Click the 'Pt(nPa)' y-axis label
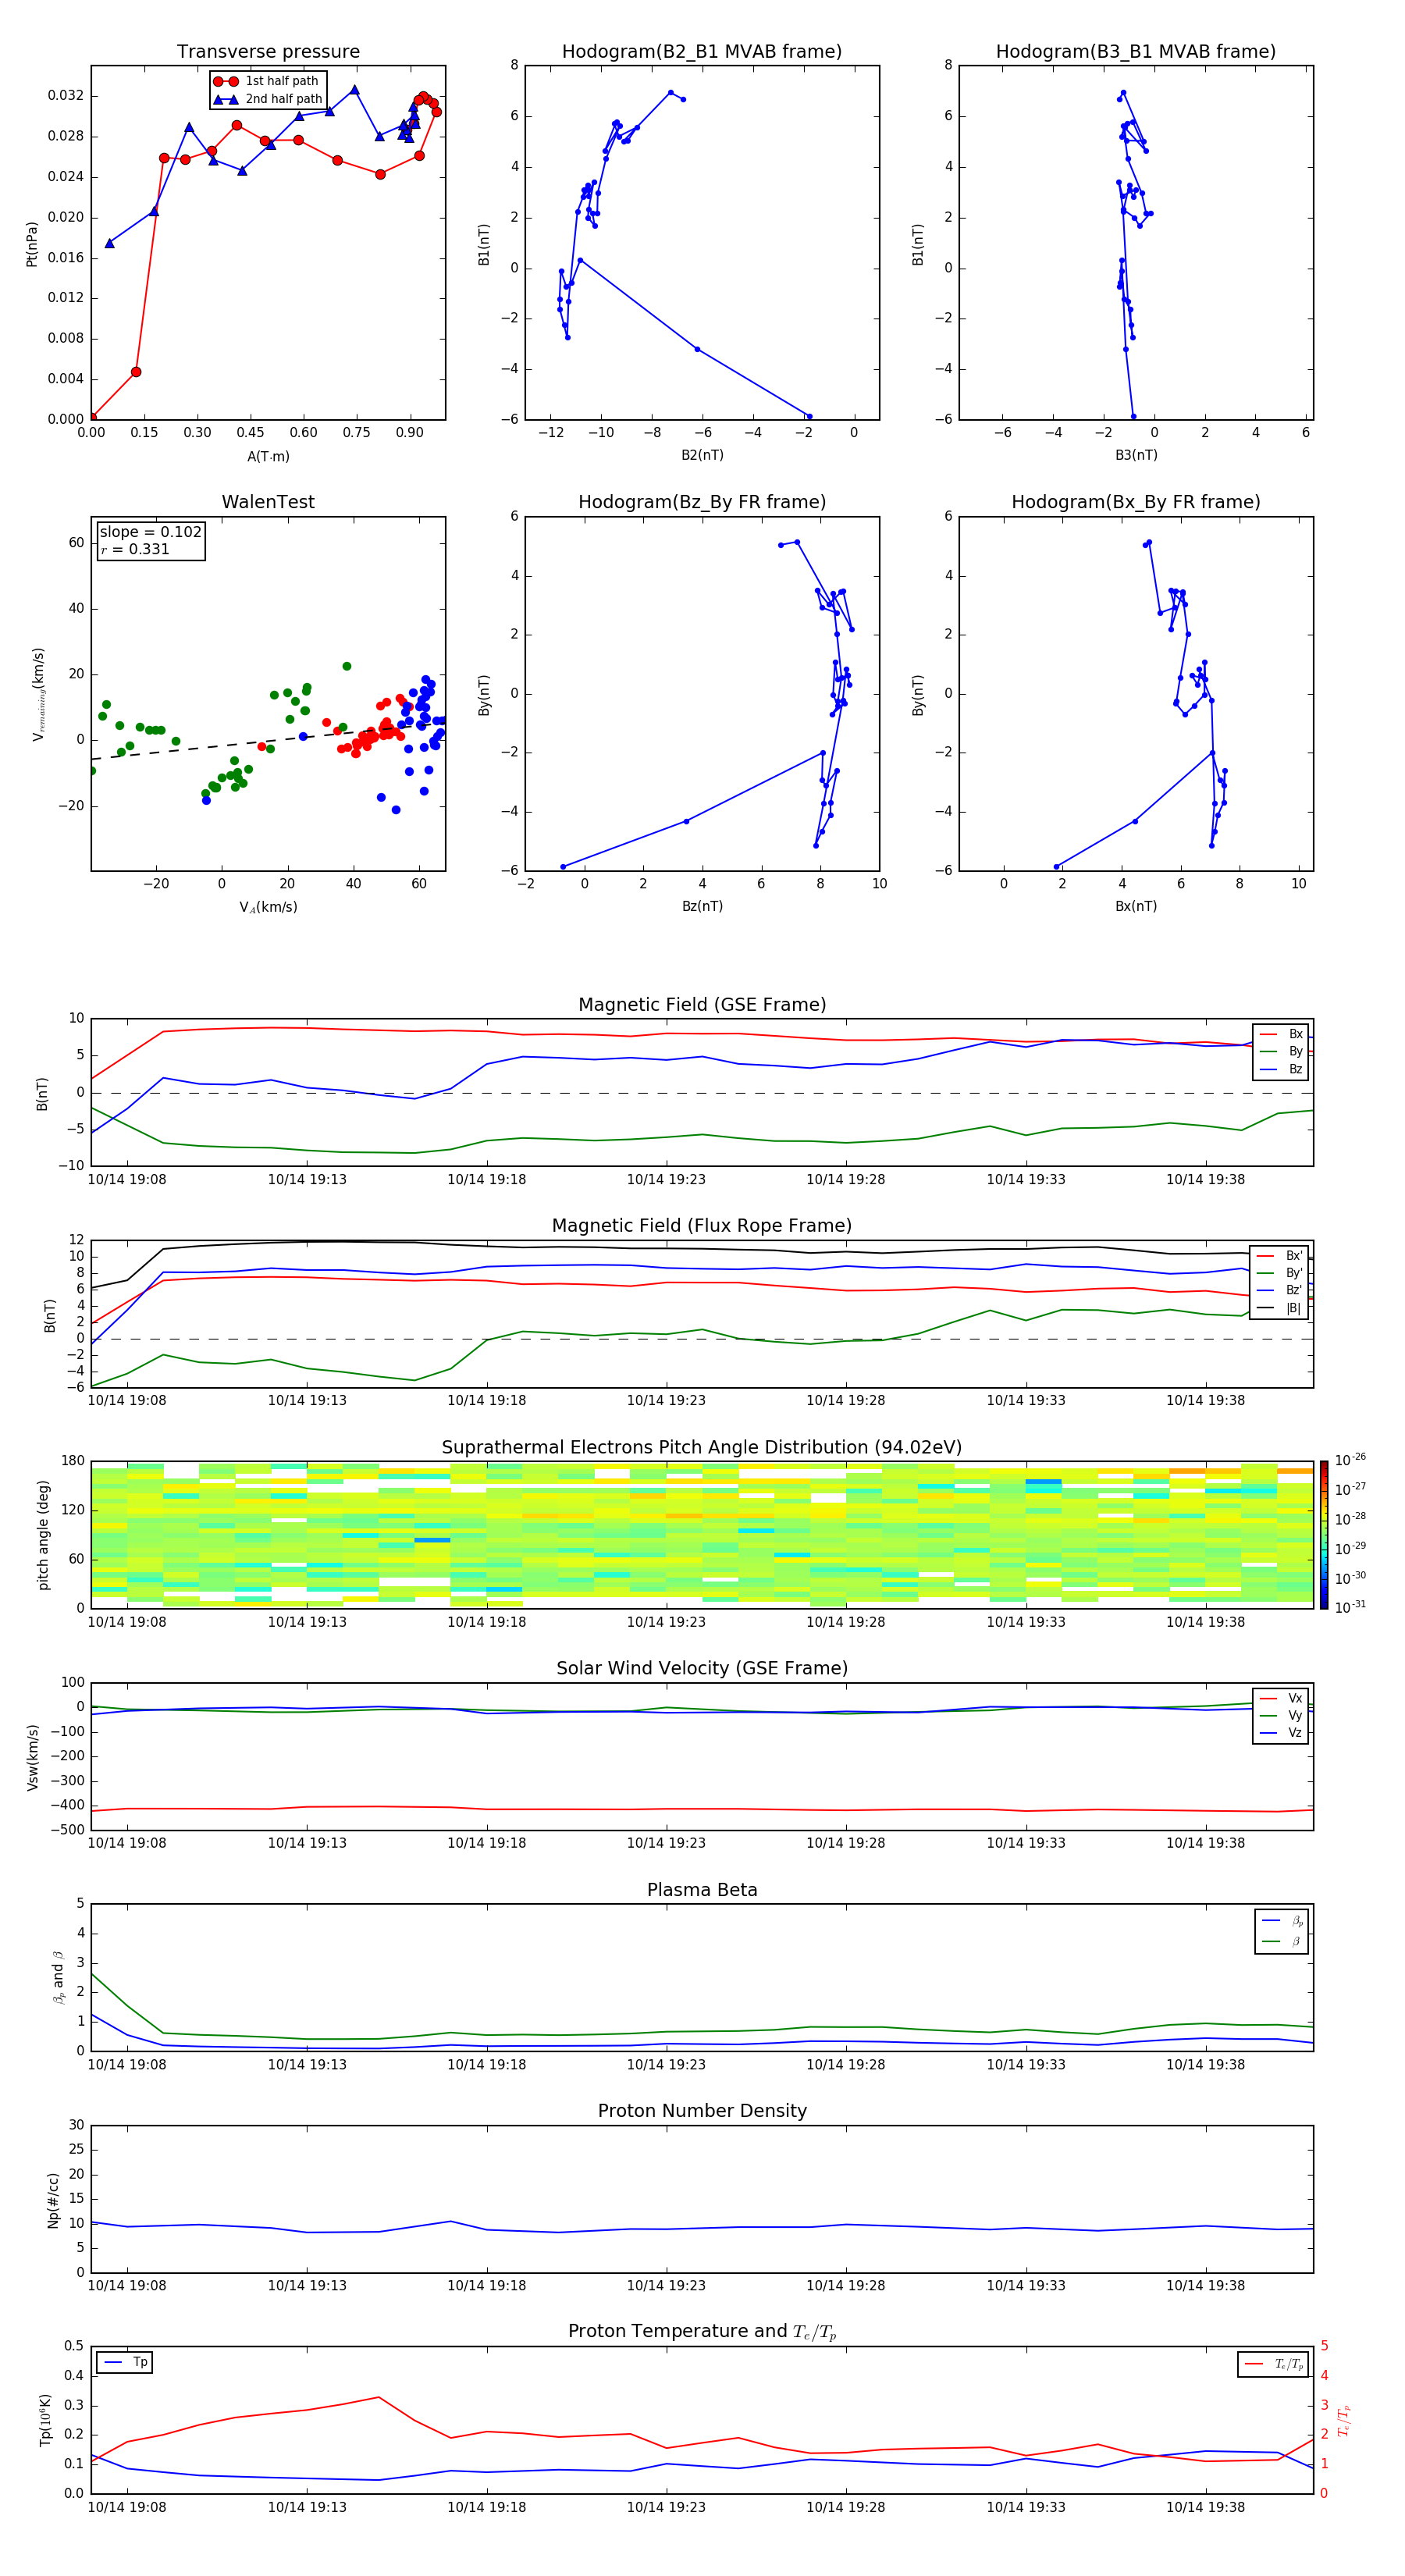Screen dimensions: 1405x2576 tap(32, 243)
